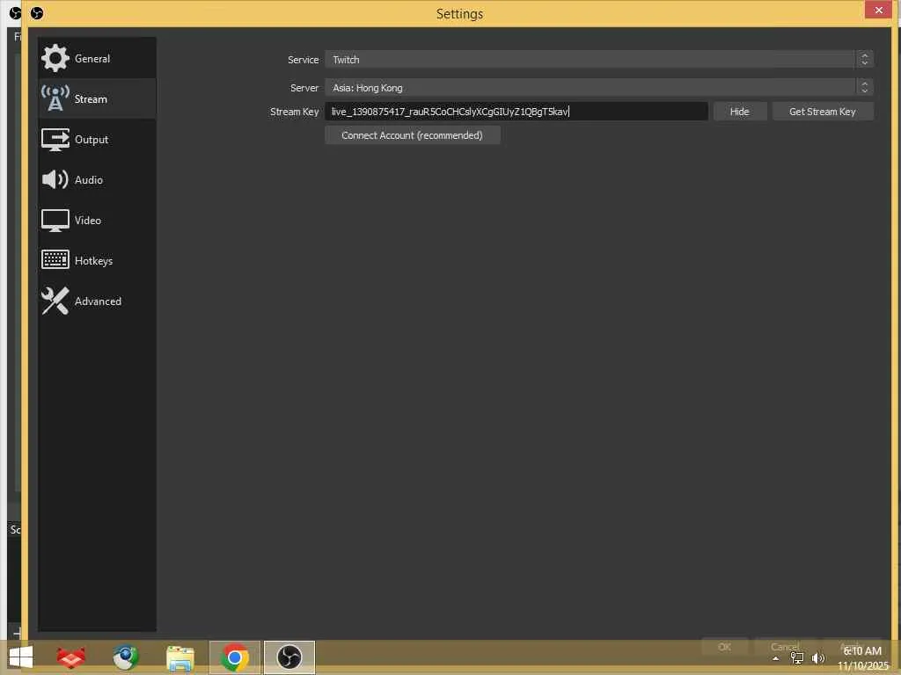Screen dimensions: 901x675
Task: Click the Hotkeys label in sidebar
Action: (x=93, y=260)
